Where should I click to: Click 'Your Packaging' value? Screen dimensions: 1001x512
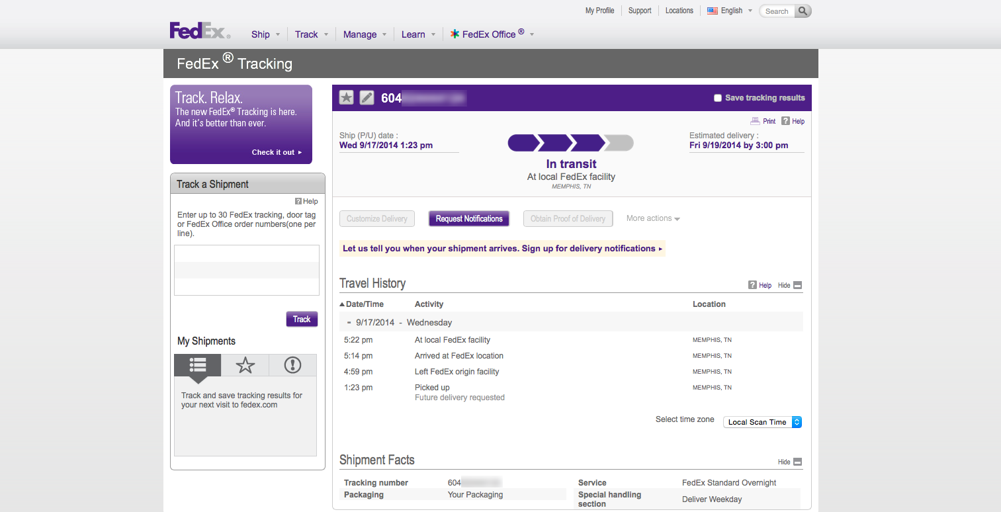click(x=475, y=495)
